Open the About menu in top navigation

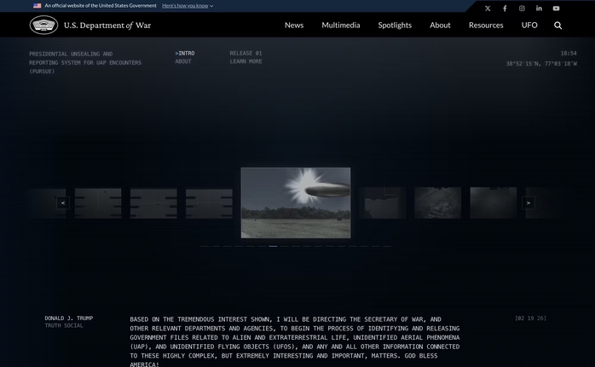click(x=440, y=25)
